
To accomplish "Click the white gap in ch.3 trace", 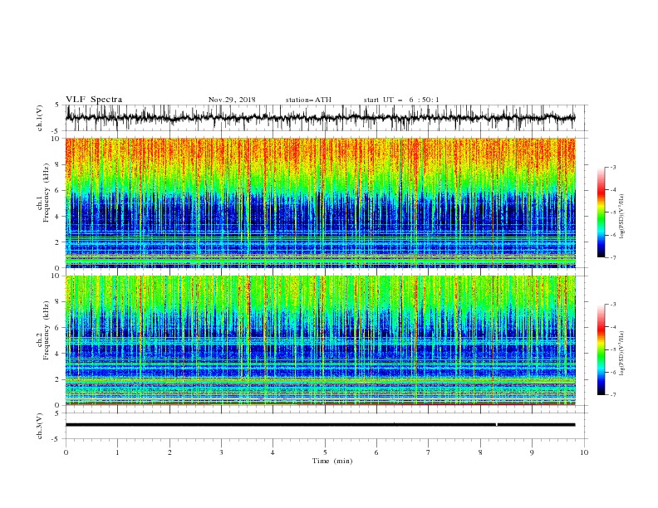I will click(497, 425).
